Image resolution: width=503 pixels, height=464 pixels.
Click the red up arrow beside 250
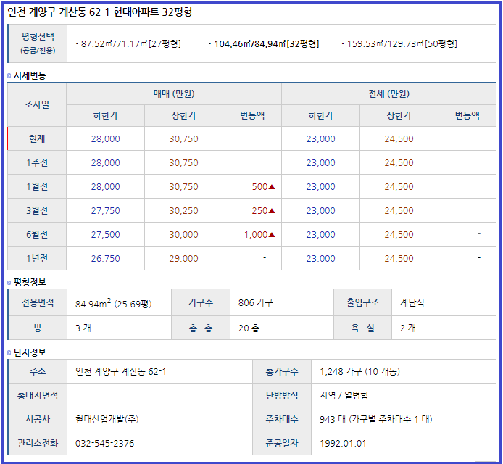click(272, 211)
